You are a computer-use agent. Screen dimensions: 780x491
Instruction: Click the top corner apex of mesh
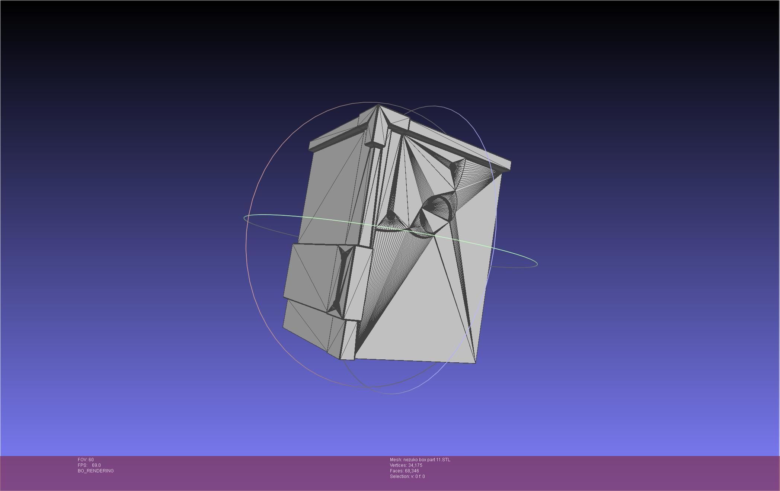[378, 106]
